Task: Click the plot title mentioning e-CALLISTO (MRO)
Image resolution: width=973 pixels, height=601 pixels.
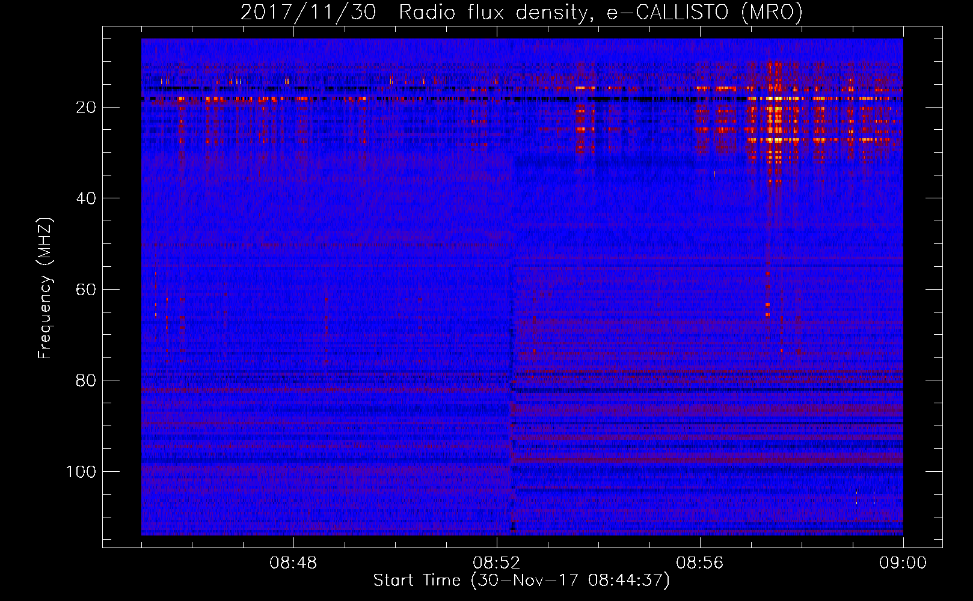Action: tap(521, 12)
